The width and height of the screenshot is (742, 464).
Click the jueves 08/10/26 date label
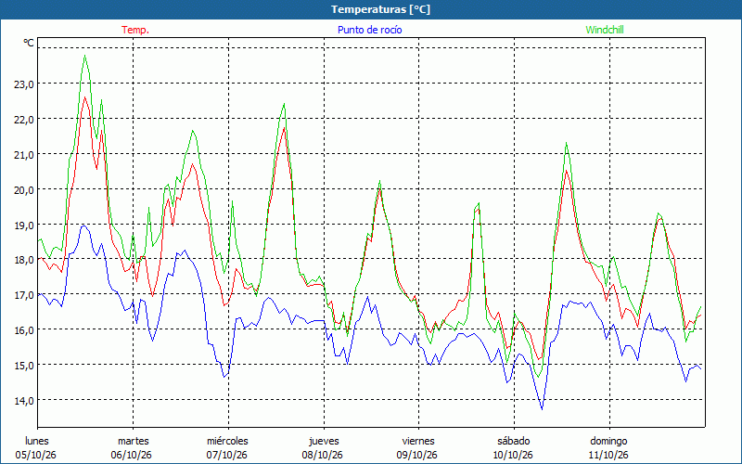pyautogui.click(x=323, y=448)
